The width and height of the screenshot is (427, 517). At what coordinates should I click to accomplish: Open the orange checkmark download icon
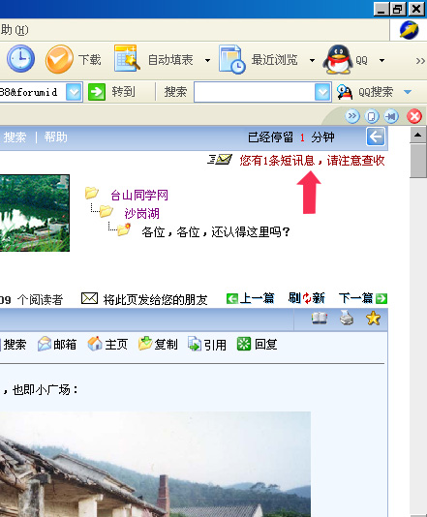[59, 59]
